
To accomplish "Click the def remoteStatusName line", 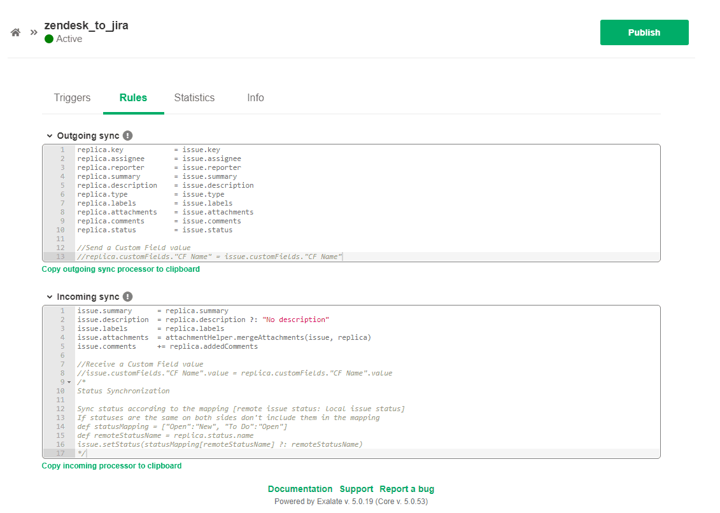I will click(x=166, y=435).
